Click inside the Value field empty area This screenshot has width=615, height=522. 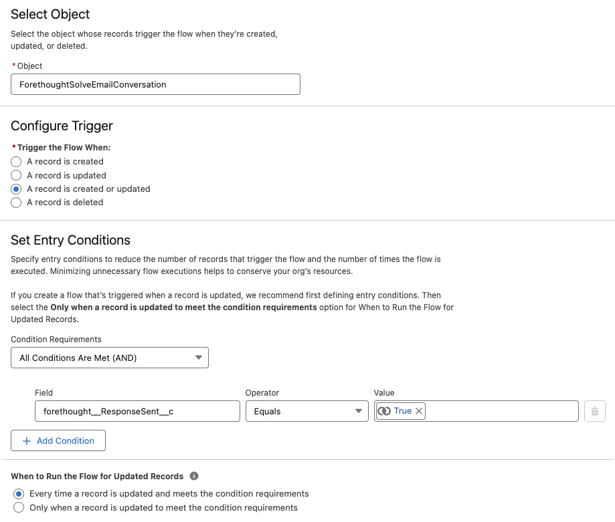coord(502,411)
